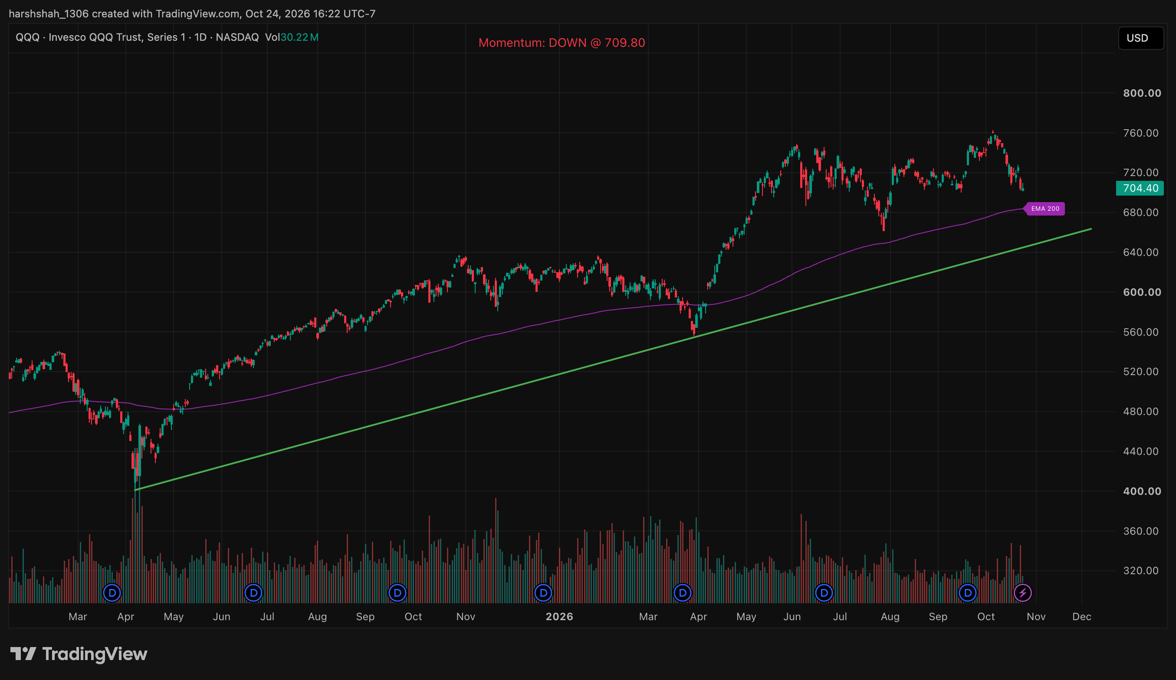This screenshot has height=680, width=1176.
Task: Click the dividend marker icon near late March 2026
Action: point(682,593)
